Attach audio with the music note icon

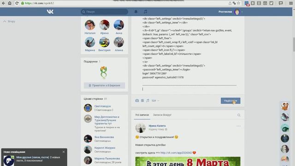(147, 101)
